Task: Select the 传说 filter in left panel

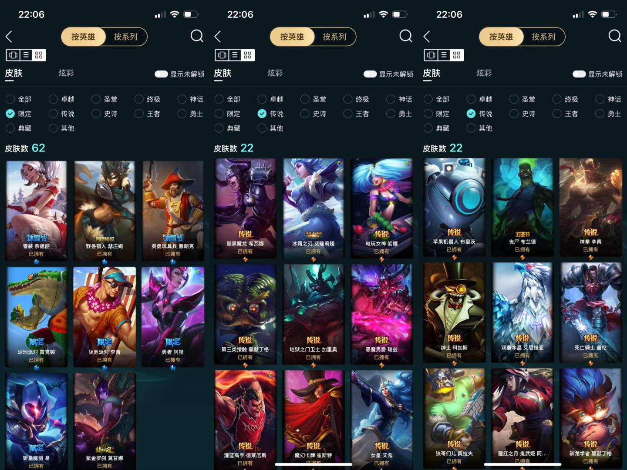Action: coord(62,114)
